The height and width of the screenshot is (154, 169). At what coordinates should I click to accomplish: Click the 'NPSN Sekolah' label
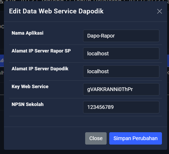point(28,104)
